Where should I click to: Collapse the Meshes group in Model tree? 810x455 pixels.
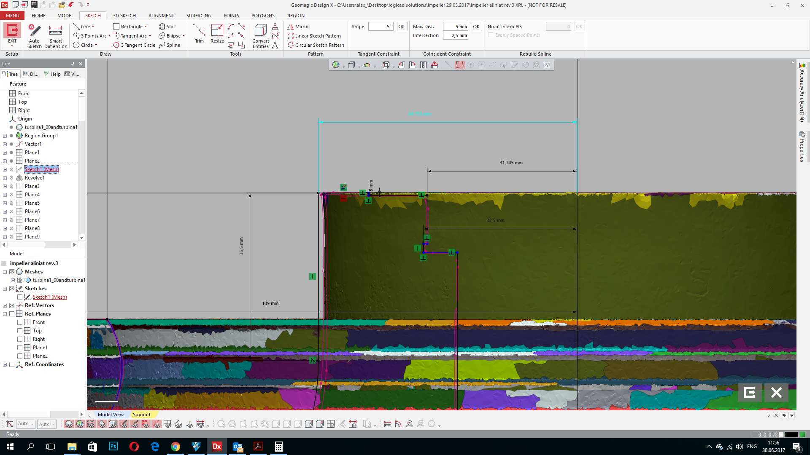click(5, 272)
